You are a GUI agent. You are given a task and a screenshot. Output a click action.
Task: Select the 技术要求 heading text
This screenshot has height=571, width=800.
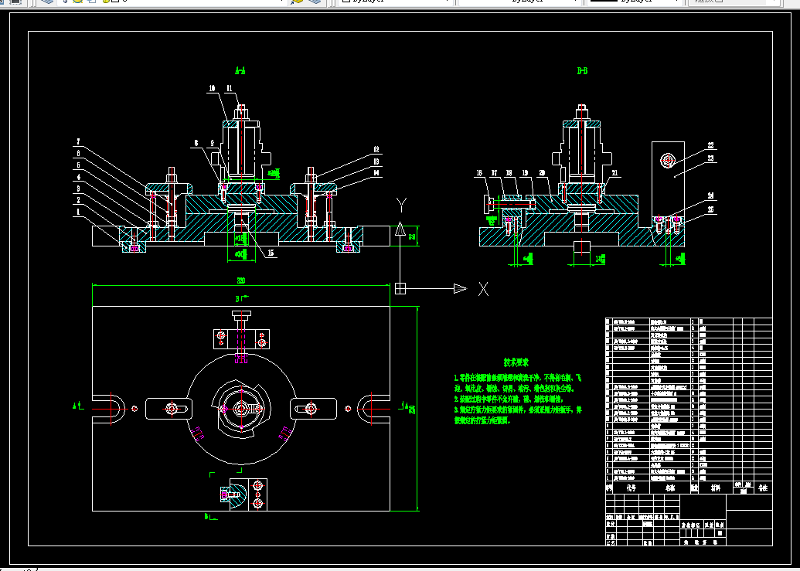(x=516, y=362)
